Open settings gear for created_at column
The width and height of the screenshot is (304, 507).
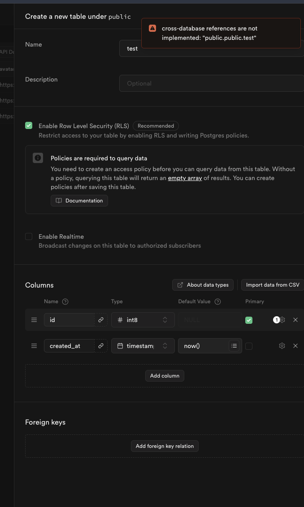282,346
